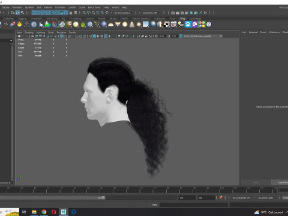The width and height of the screenshot is (288, 216).
Task: Click the green-outlined dish shelf icon
Action: point(62,25)
